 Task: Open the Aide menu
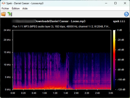[25, 9]
